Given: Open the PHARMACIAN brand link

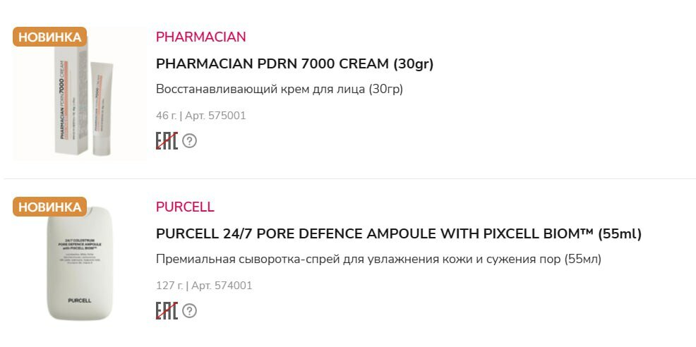Looking at the screenshot, I should tap(200, 37).
